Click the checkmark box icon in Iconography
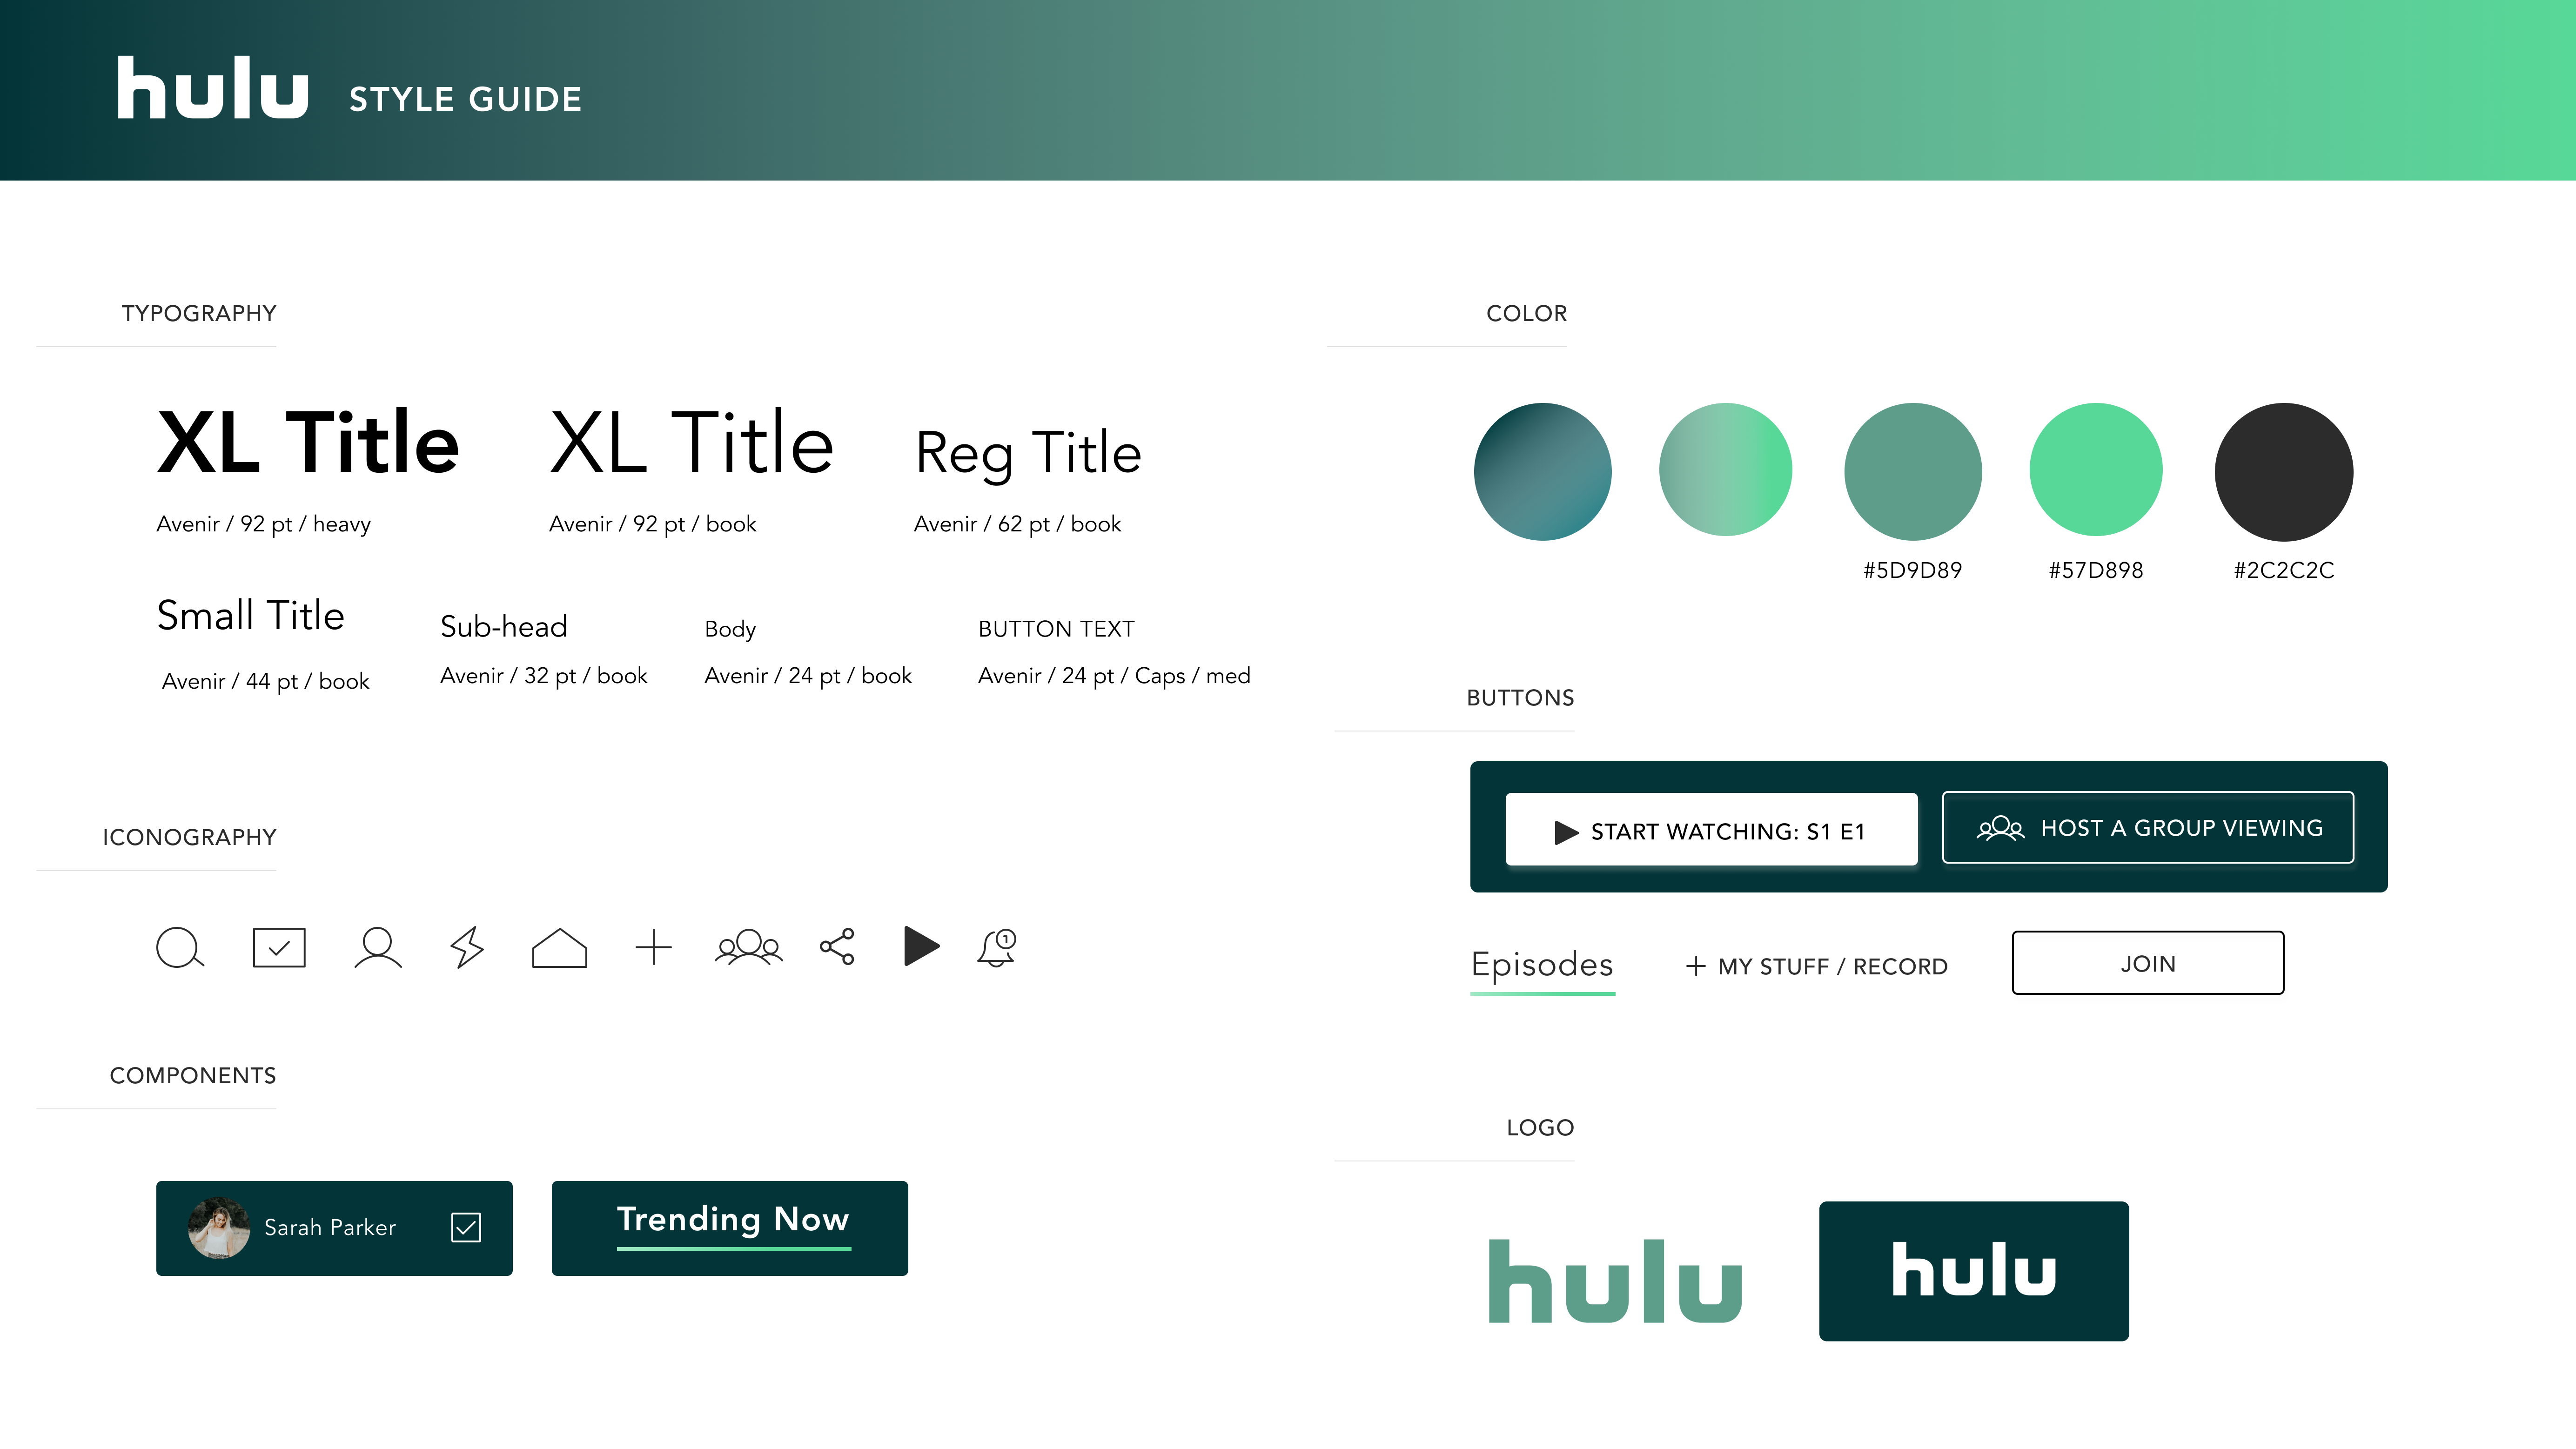 click(x=279, y=947)
